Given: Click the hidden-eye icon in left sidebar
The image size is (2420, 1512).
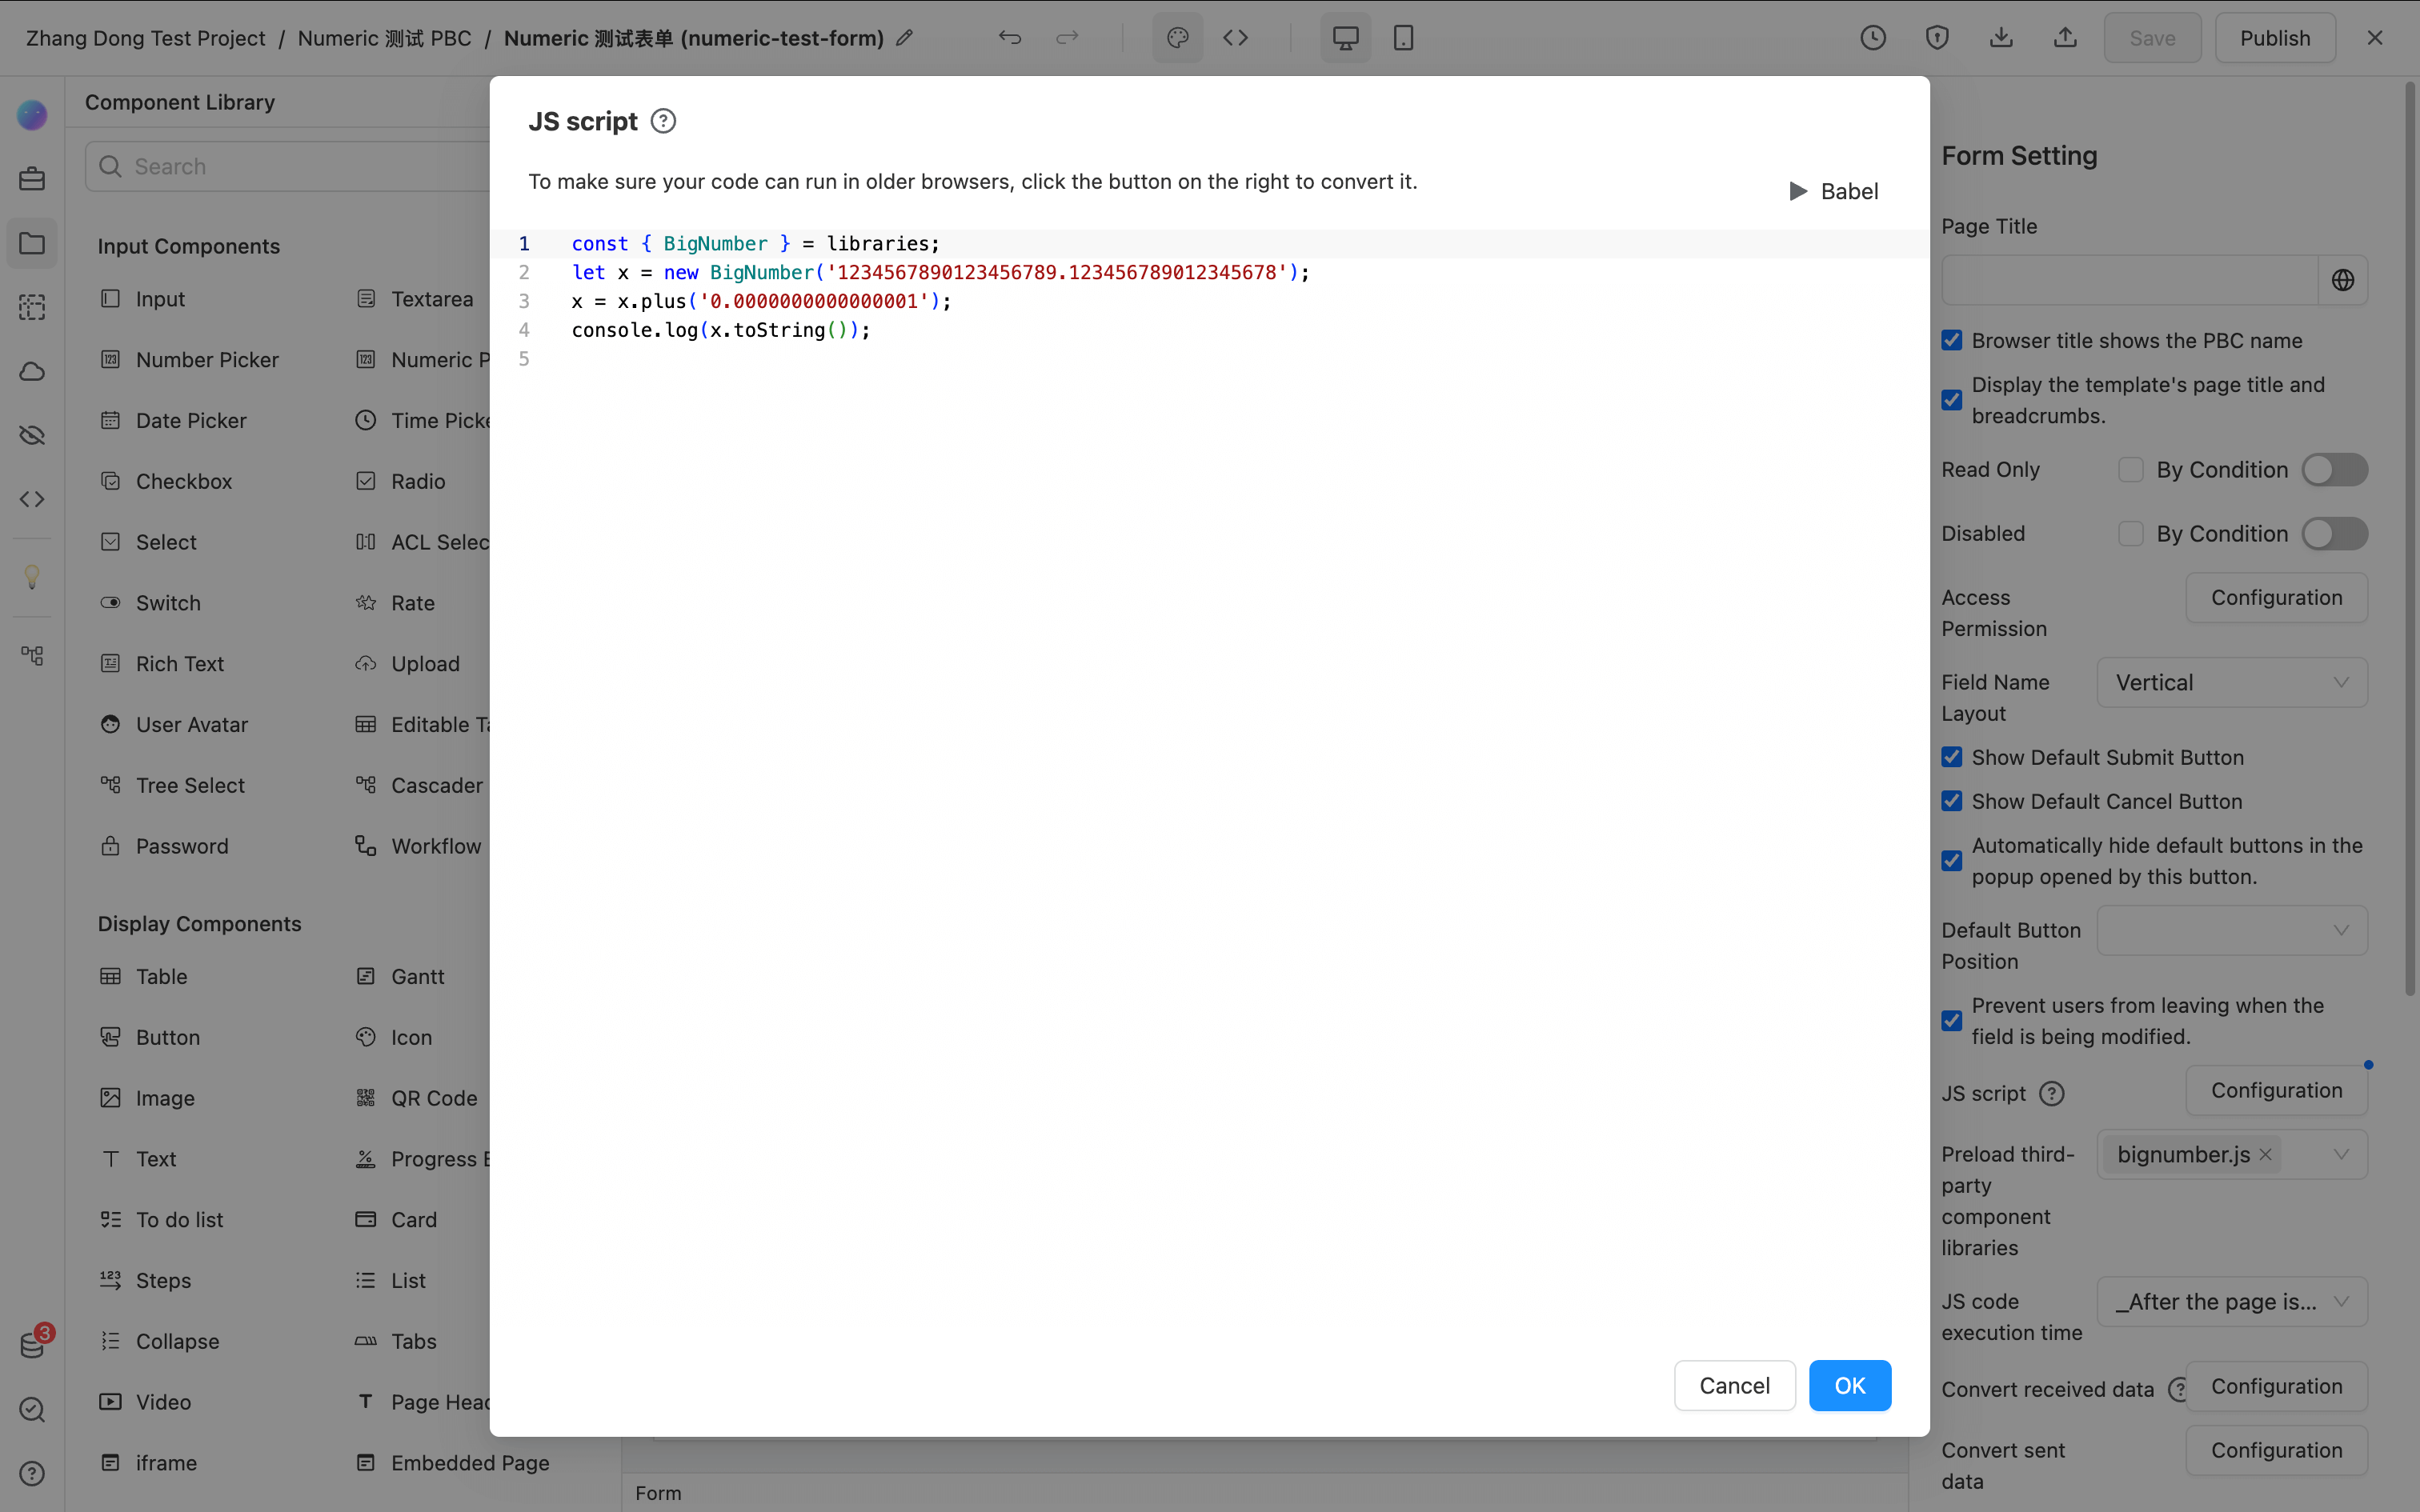Looking at the screenshot, I should 32,435.
